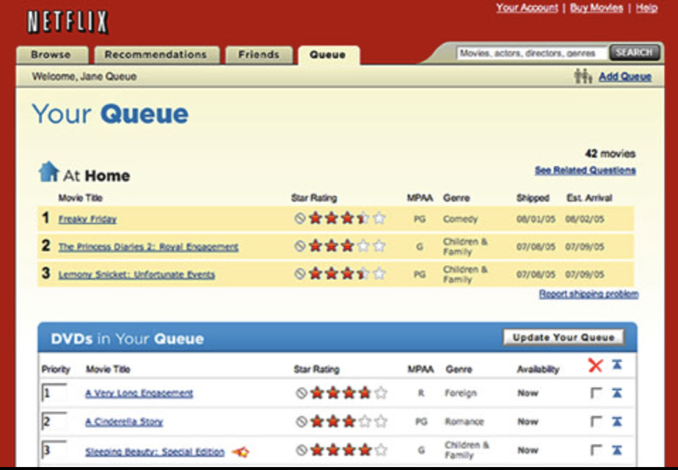Move A Cinderella Story to top of queue
The height and width of the screenshot is (470, 678).
[x=617, y=421]
